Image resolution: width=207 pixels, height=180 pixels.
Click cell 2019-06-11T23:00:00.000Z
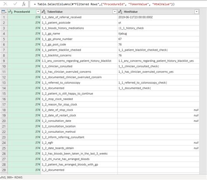(159, 17)
